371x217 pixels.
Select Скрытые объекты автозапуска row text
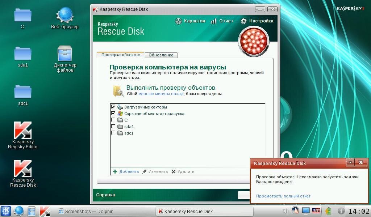154,114
